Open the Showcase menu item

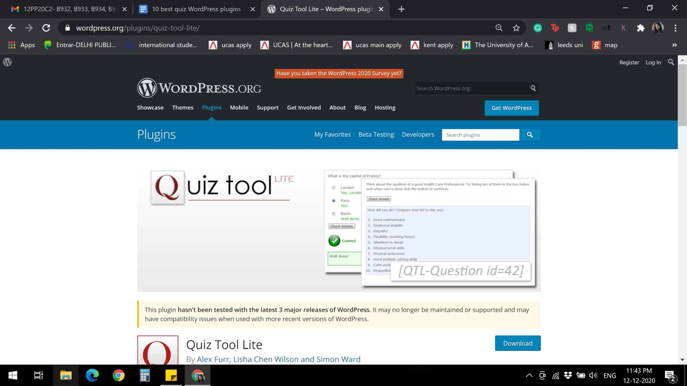[150, 108]
